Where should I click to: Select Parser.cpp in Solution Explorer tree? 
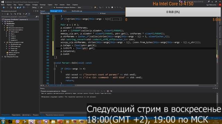(x=14, y=48)
